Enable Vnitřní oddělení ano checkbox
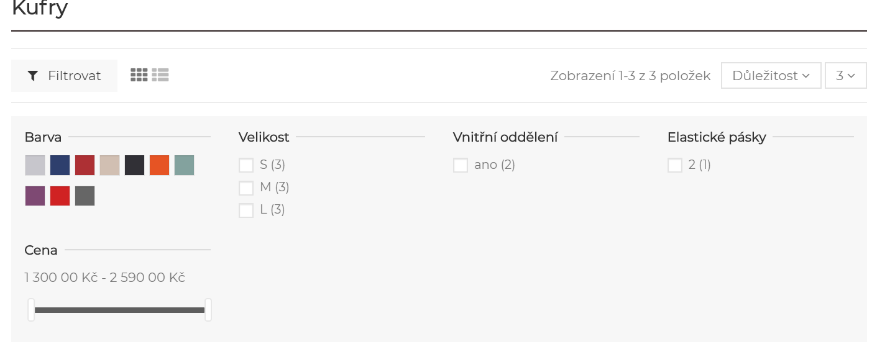The height and width of the screenshot is (344, 872). [461, 165]
